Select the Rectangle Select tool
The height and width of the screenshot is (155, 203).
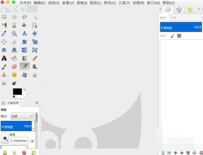pos(4,17)
